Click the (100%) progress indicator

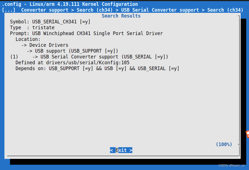[224, 144]
